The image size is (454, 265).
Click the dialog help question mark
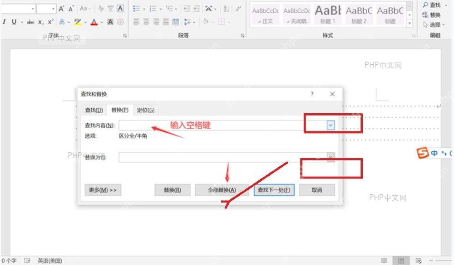coord(312,94)
